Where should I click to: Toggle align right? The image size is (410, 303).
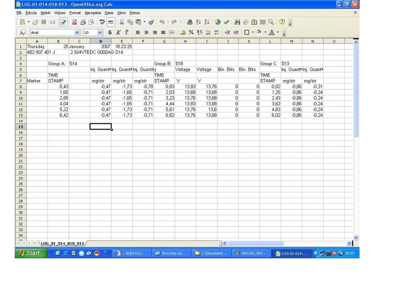click(x=155, y=32)
